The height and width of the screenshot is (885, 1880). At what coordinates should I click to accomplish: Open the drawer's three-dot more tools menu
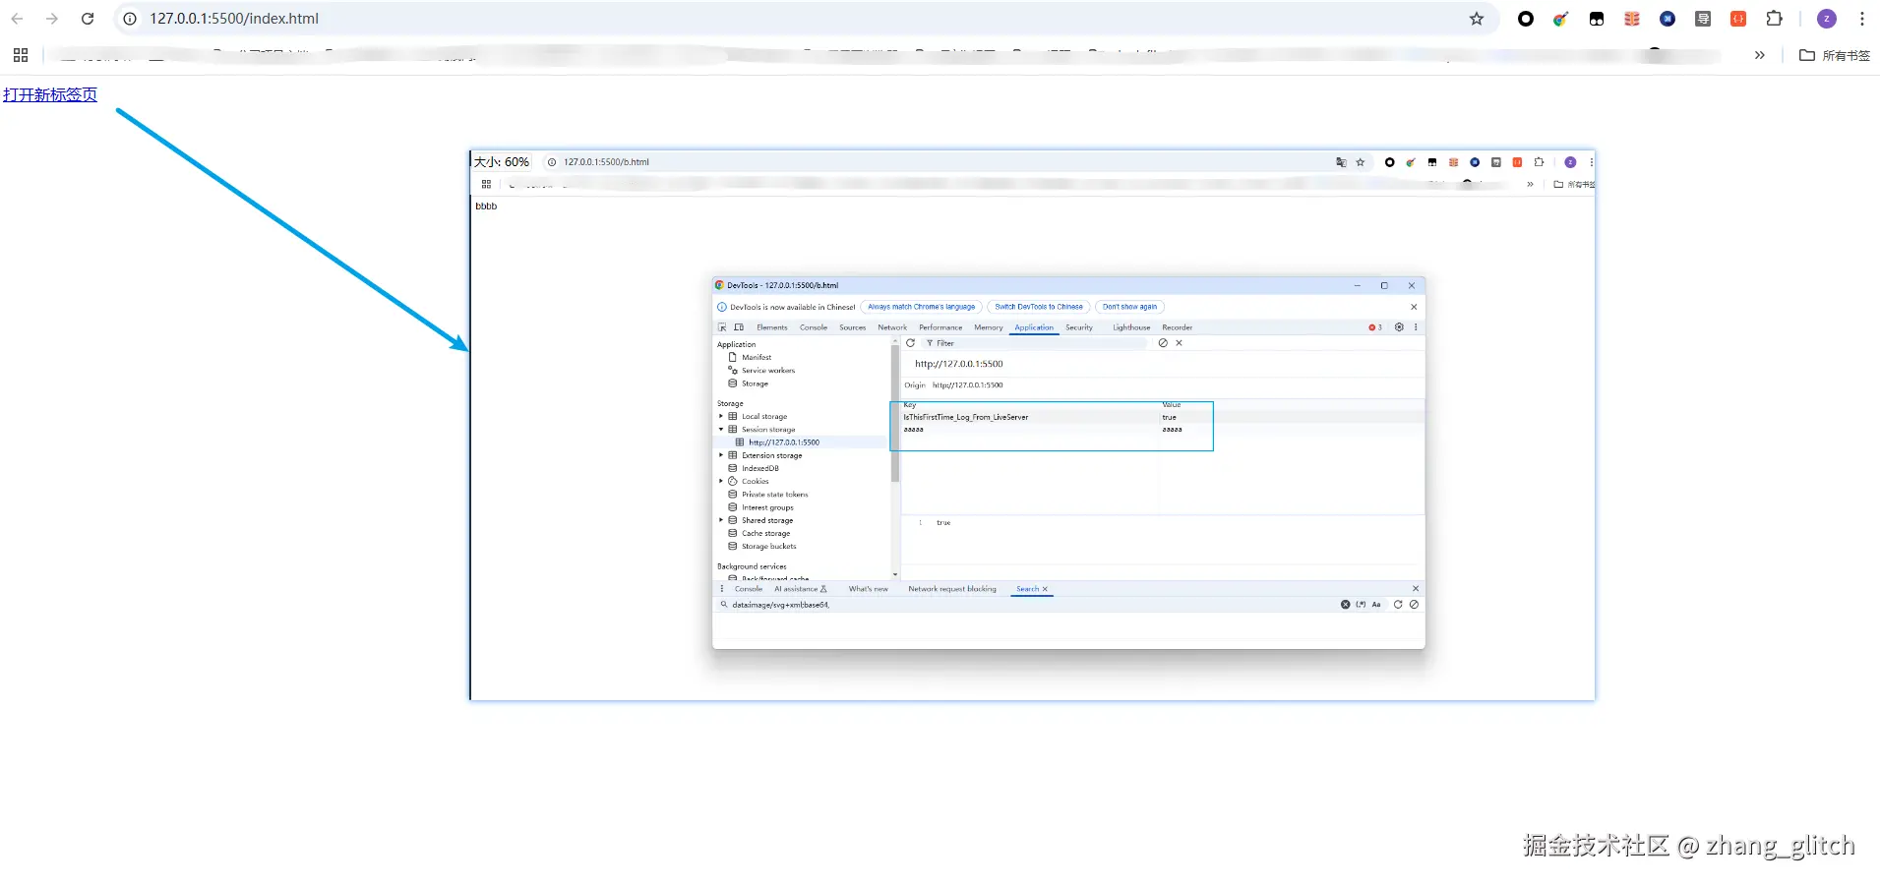[722, 589]
